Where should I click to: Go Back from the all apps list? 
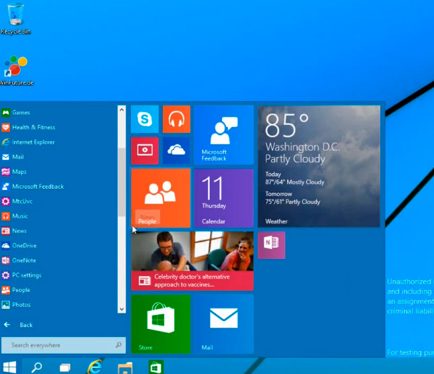point(18,325)
